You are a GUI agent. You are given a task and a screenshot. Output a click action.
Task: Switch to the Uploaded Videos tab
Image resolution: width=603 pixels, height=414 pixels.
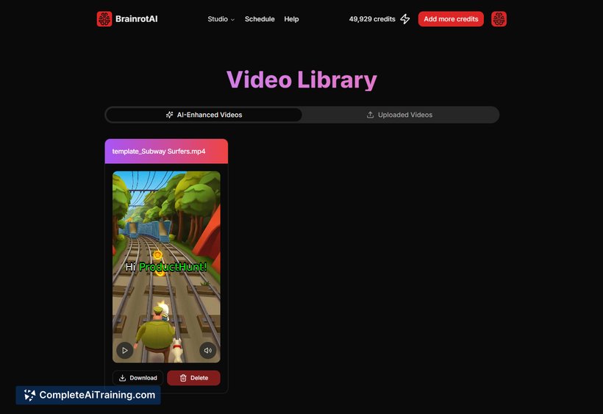coord(399,115)
